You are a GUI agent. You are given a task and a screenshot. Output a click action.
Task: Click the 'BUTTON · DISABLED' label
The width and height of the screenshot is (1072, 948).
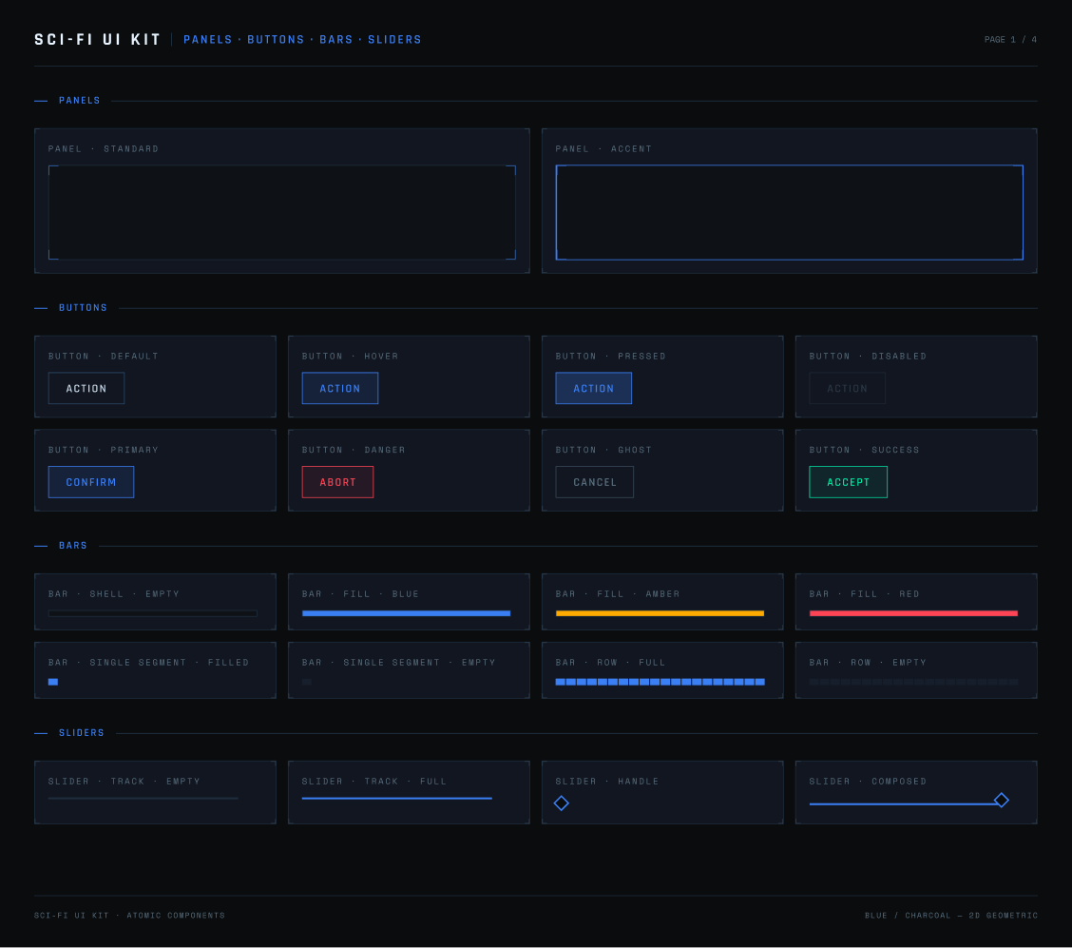tap(868, 356)
